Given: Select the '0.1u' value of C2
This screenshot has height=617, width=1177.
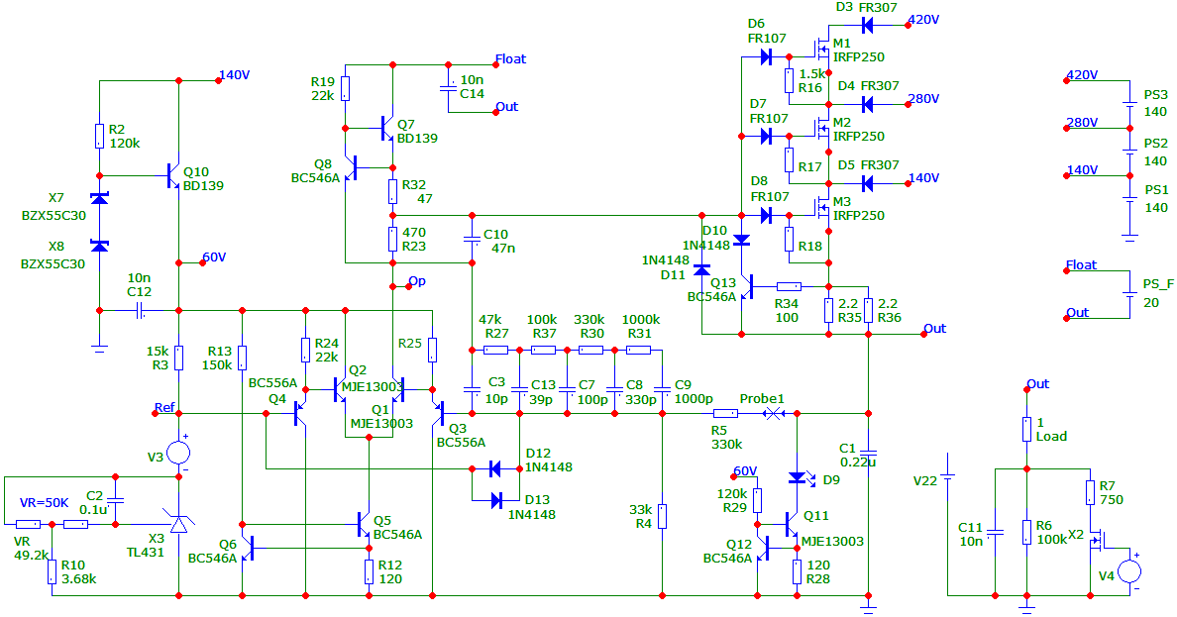Looking at the screenshot, I should (x=94, y=510).
